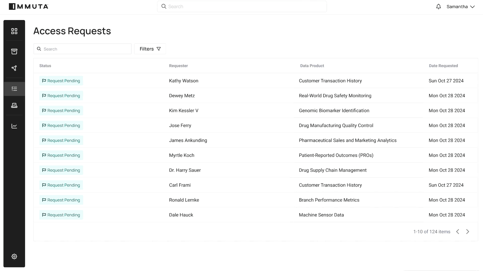The width and height of the screenshot is (483, 271).
Task: Click the flag icon in Carl Frami's row
Action: 44,185
